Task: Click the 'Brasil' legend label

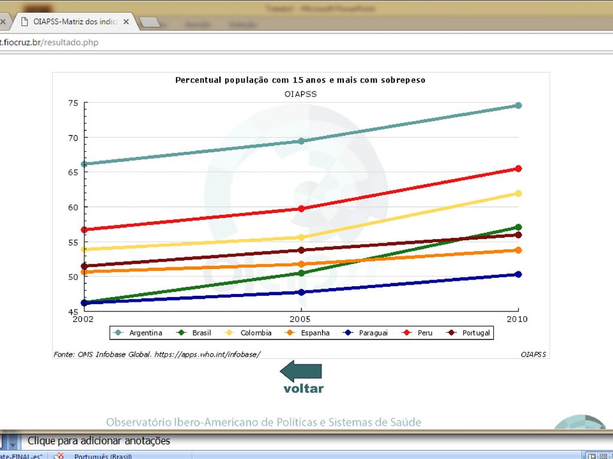Action: point(201,333)
